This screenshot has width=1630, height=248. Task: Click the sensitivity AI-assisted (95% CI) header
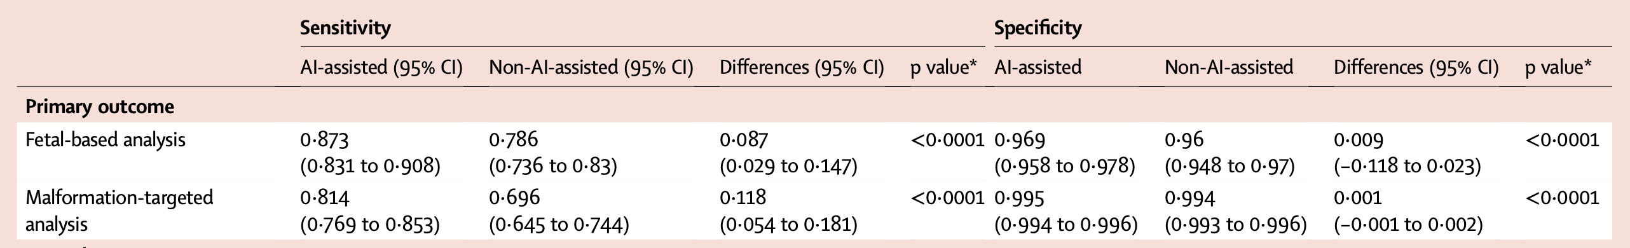click(381, 67)
